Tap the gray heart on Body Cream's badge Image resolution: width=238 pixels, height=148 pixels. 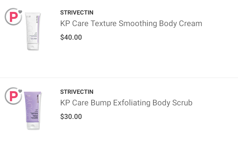click(x=20, y=12)
